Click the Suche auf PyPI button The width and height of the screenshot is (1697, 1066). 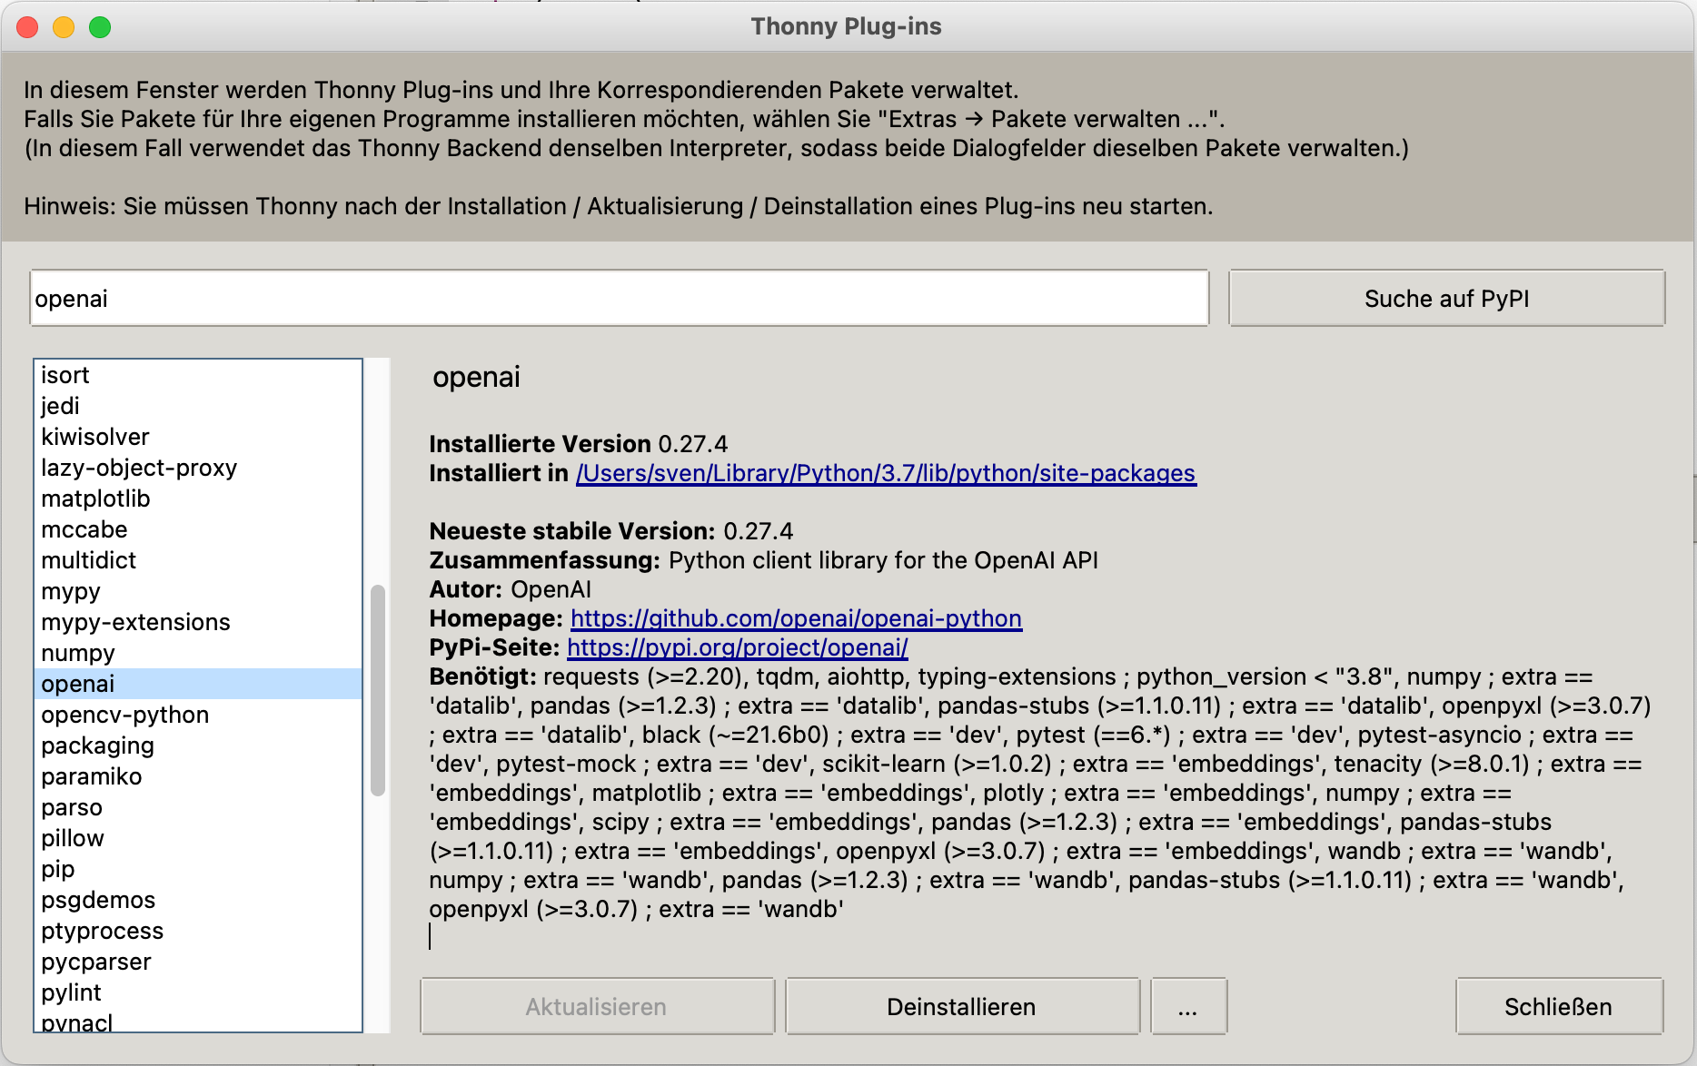point(1446,299)
